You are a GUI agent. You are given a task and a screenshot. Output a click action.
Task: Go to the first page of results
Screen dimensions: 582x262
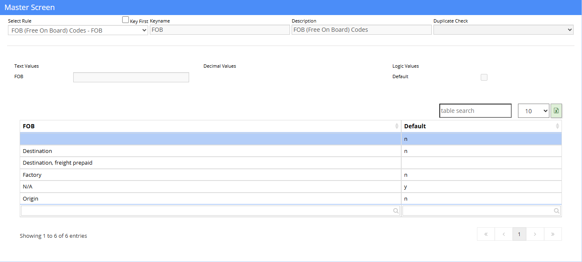click(486, 234)
